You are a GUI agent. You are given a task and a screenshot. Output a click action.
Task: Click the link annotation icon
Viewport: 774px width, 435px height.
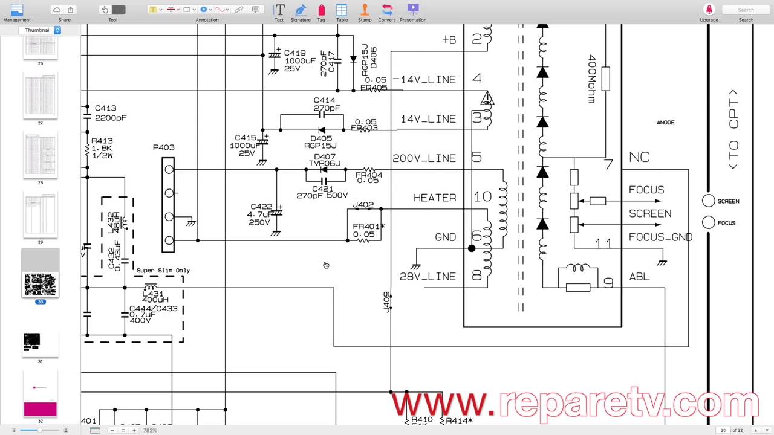pos(239,10)
